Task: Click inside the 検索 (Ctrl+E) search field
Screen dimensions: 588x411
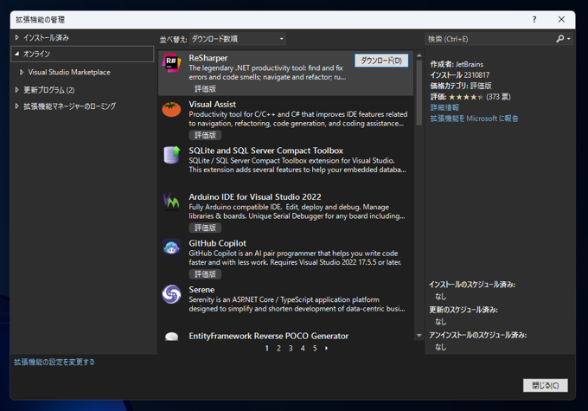Action: click(x=489, y=39)
